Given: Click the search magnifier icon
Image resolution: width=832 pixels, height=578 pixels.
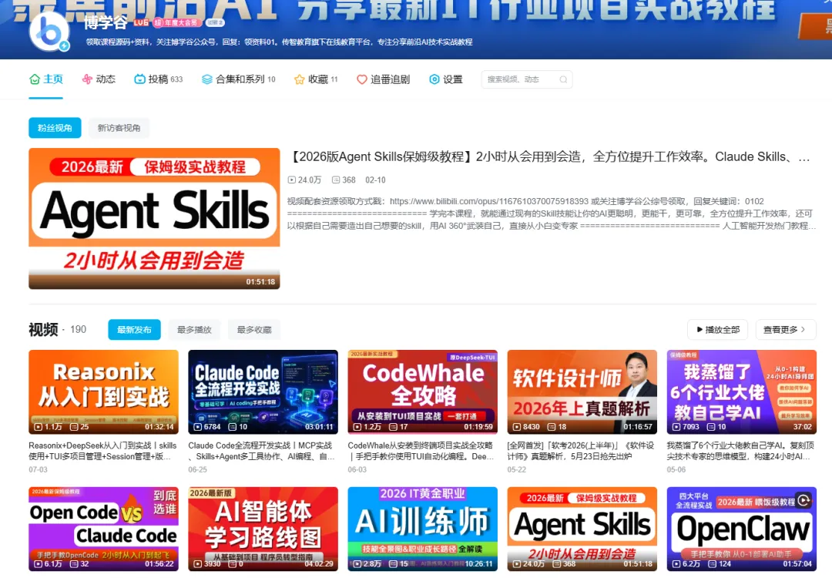Looking at the screenshot, I should pos(563,79).
